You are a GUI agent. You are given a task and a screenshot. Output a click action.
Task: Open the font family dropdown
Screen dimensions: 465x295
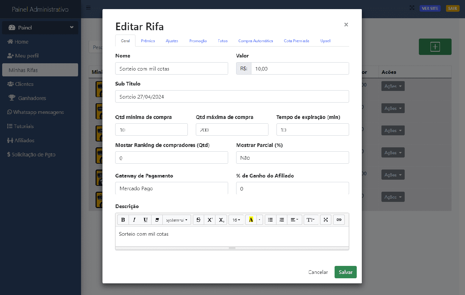tap(177, 219)
